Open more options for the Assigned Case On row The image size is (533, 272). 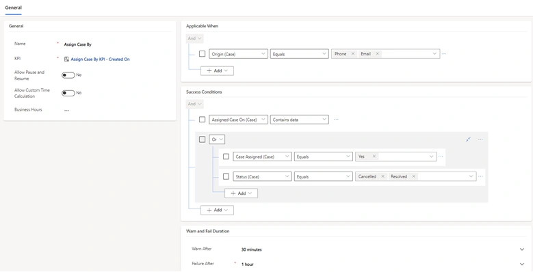pyautogui.click(x=336, y=119)
